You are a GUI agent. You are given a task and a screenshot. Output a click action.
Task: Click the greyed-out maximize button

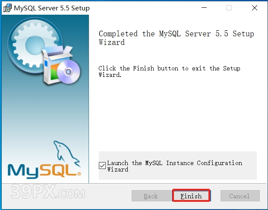(229, 8)
